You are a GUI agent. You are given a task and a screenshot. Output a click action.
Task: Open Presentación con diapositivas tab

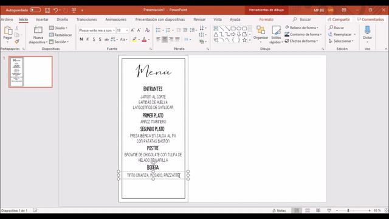160,19
